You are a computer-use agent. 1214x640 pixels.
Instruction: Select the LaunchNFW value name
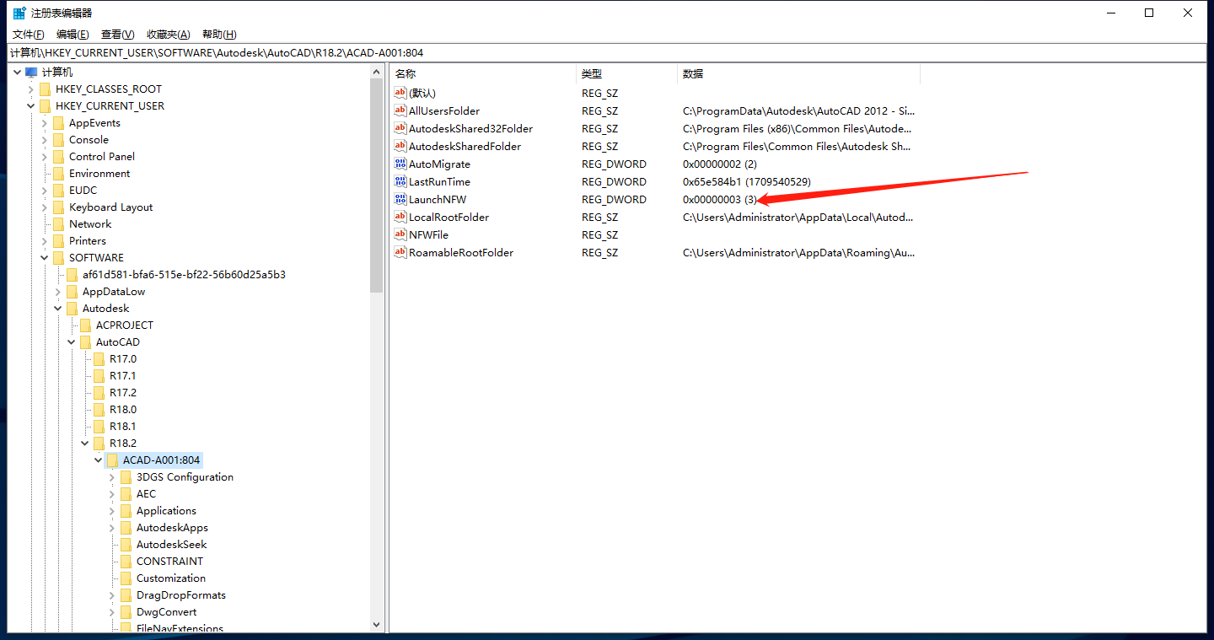438,200
